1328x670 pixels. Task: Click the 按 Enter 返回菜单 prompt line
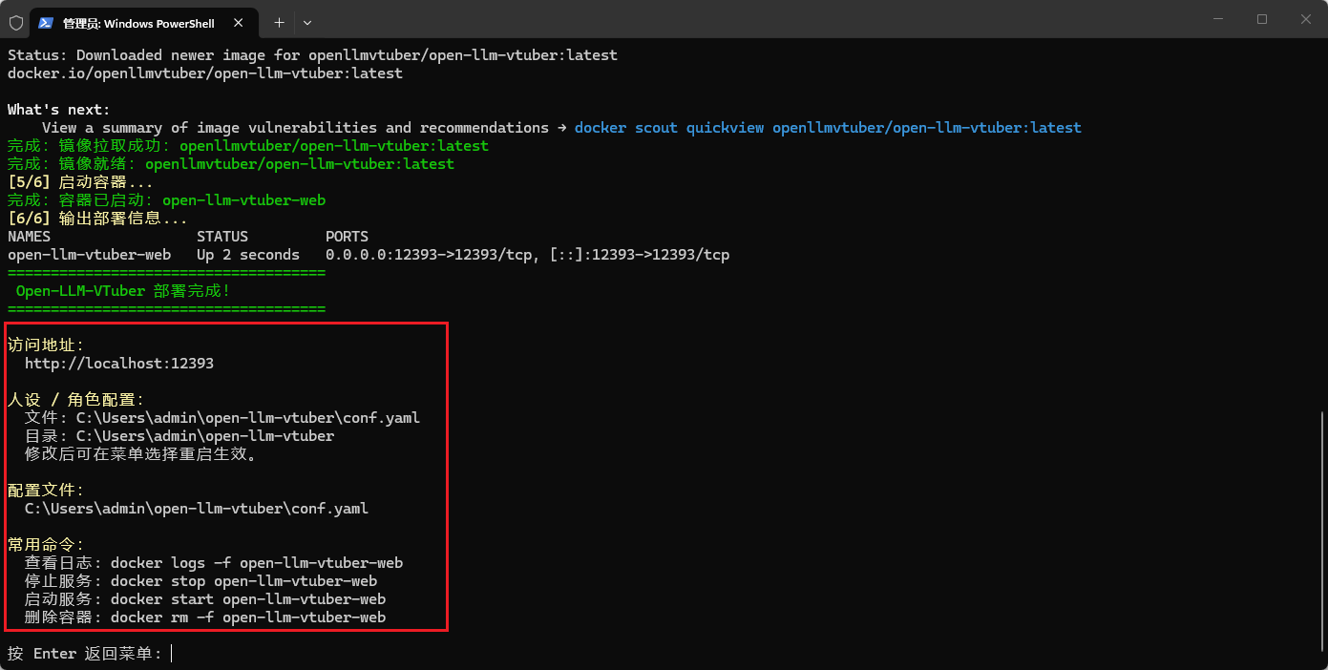85,654
